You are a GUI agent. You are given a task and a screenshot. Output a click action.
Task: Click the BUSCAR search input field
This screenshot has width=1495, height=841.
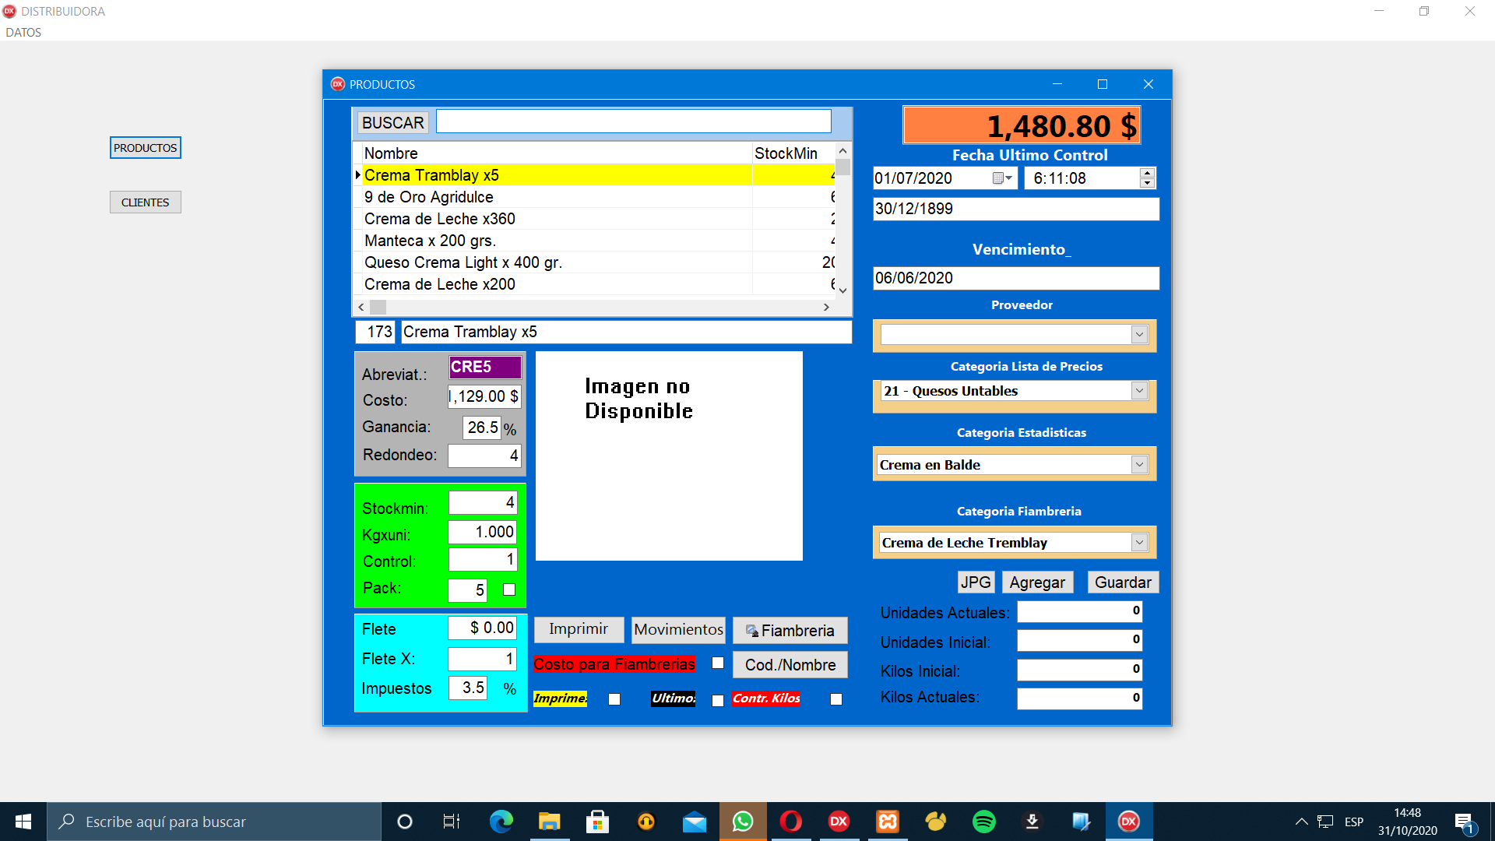click(633, 121)
